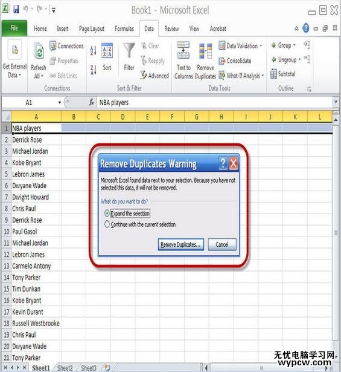Image resolution: width=341 pixels, height=372 pixels.
Task: Click the Undo icon in quick access toolbar
Action: pyautogui.click(x=25, y=9)
